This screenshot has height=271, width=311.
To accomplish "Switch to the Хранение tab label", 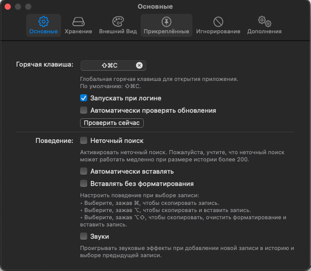I will [79, 31].
